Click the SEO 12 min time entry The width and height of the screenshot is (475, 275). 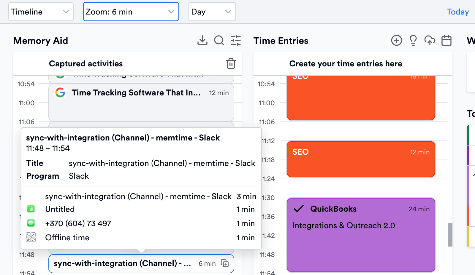(361, 159)
